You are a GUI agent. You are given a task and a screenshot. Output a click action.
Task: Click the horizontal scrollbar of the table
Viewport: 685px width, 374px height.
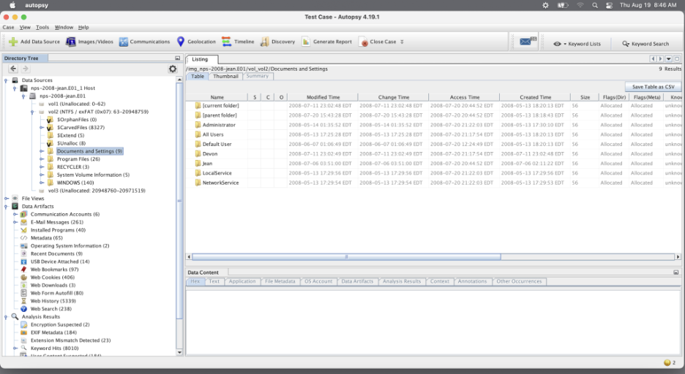pyautogui.click(x=346, y=256)
